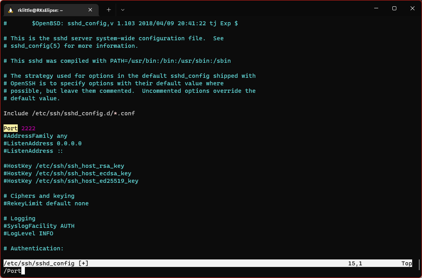The height and width of the screenshot is (278, 422).
Task: Click the #ListenAddress :: line
Action: [x=33, y=151]
